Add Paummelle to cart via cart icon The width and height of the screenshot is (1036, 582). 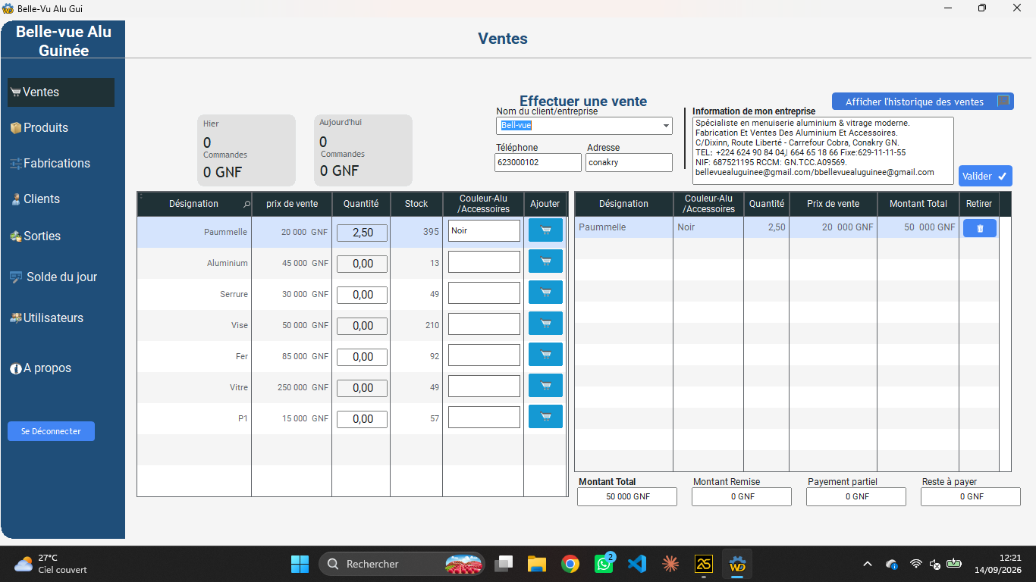[x=545, y=230]
